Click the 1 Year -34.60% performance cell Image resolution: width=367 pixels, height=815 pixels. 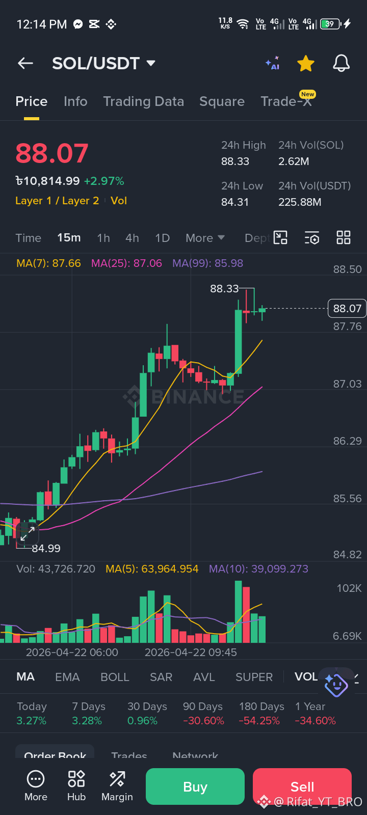(316, 714)
